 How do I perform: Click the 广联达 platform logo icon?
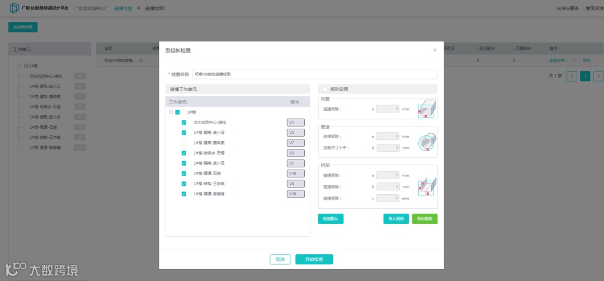pyautogui.click(x=14, y=8)
